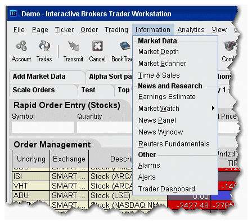Click the Symbol input field
Viewport: 252px width, 224px height.
[x=43, y=127]
